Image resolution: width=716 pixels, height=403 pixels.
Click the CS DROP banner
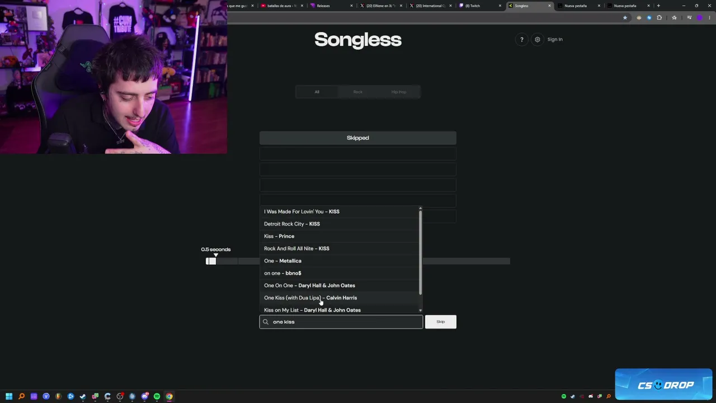(x=663, y=385)
